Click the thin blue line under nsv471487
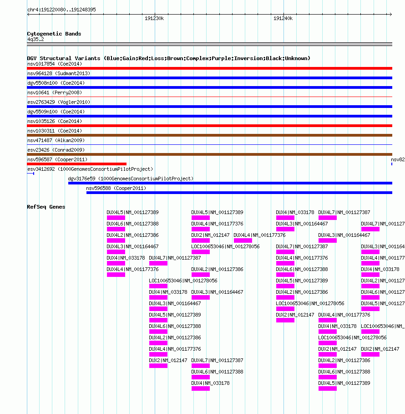Viewport: 405px width, 414px height. (209, 145)
